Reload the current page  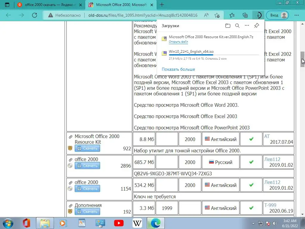coord(35,15)
